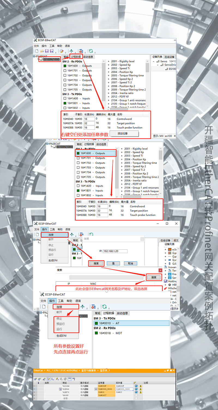Click green refresh icon in window with 连接 IP dialog
Viewport: 218px width, 410px height.
tap(91, 235)
